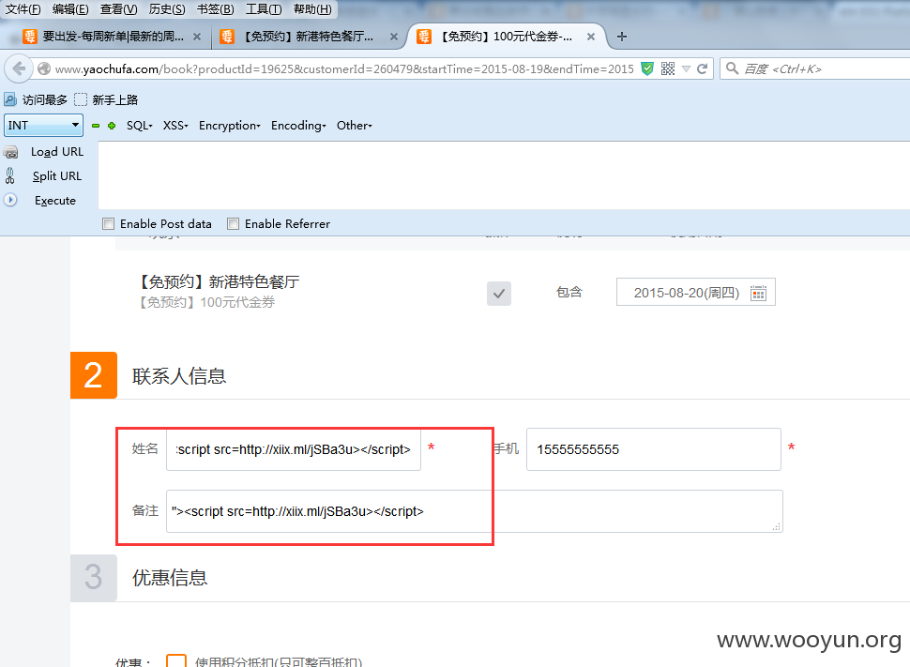Open the 文件(F) menu
Viewport: 910px width, 667px height.
pos(23,9)
